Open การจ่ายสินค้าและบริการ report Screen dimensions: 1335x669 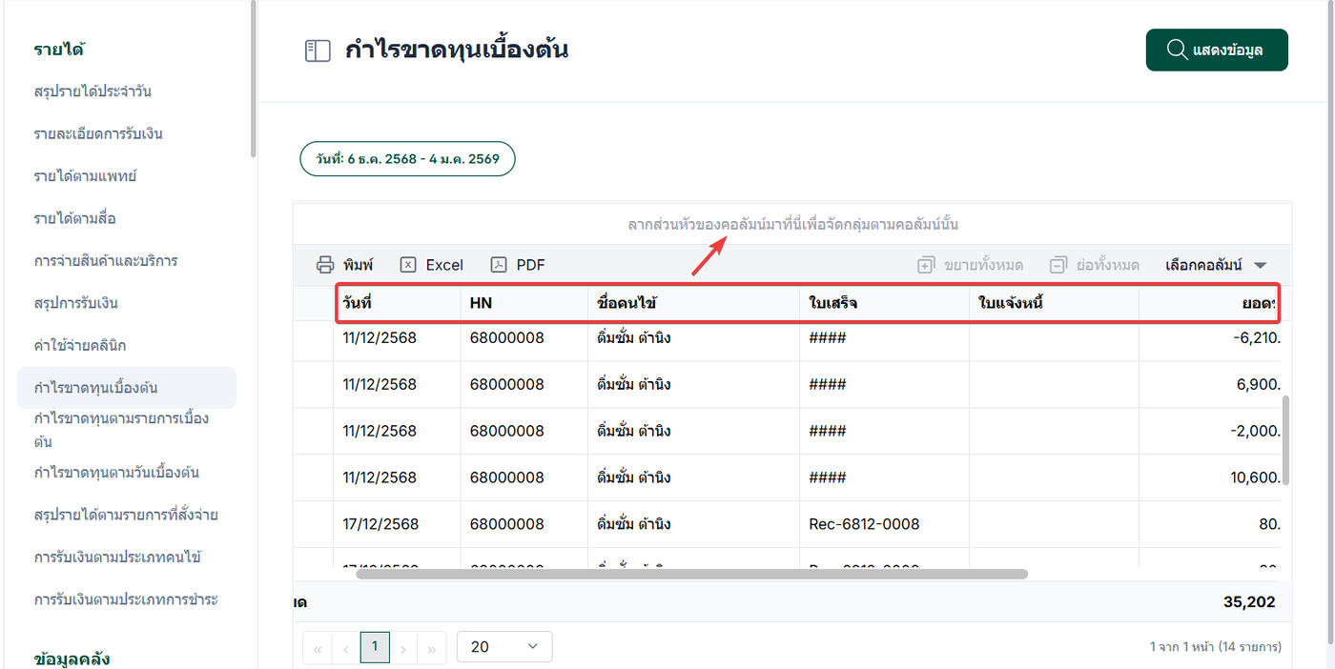coord(105,260)
